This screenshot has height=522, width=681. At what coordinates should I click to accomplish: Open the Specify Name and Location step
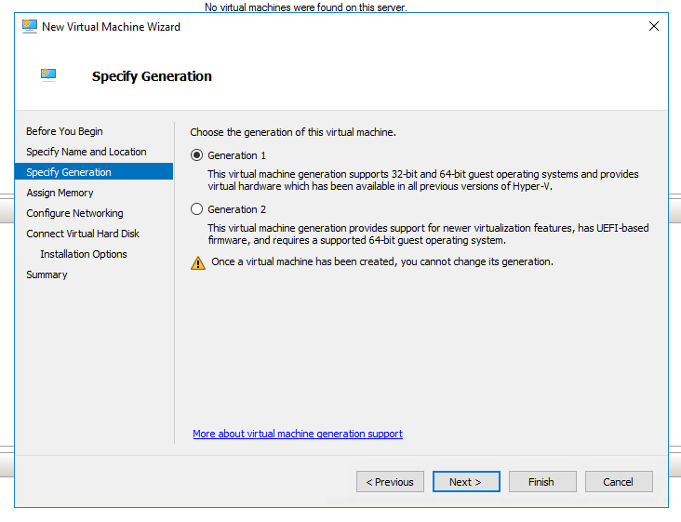click(86, 152)
